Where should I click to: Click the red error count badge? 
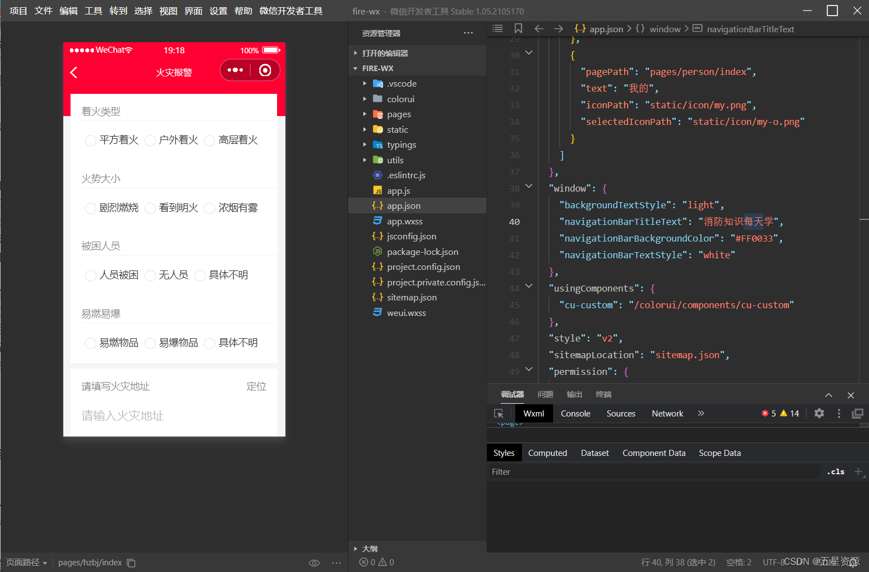(x=769, y=413)
